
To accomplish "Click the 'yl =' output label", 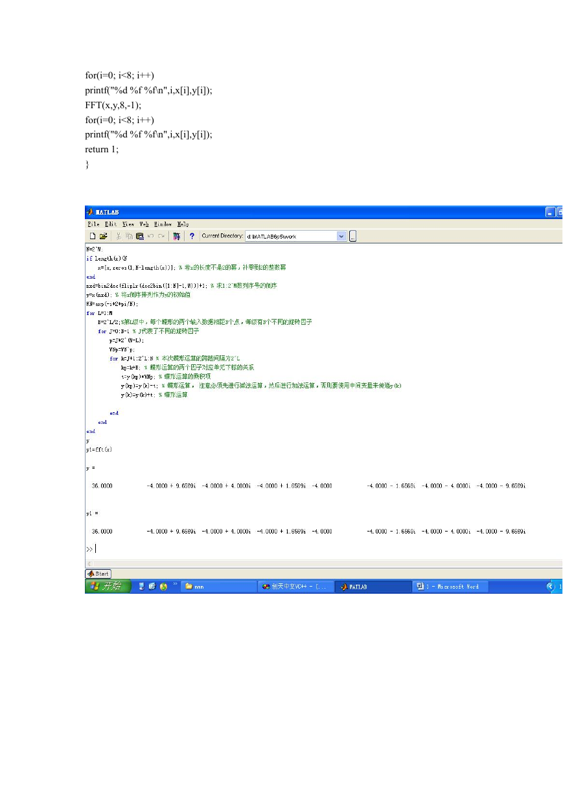I will (x=91, y=513).
